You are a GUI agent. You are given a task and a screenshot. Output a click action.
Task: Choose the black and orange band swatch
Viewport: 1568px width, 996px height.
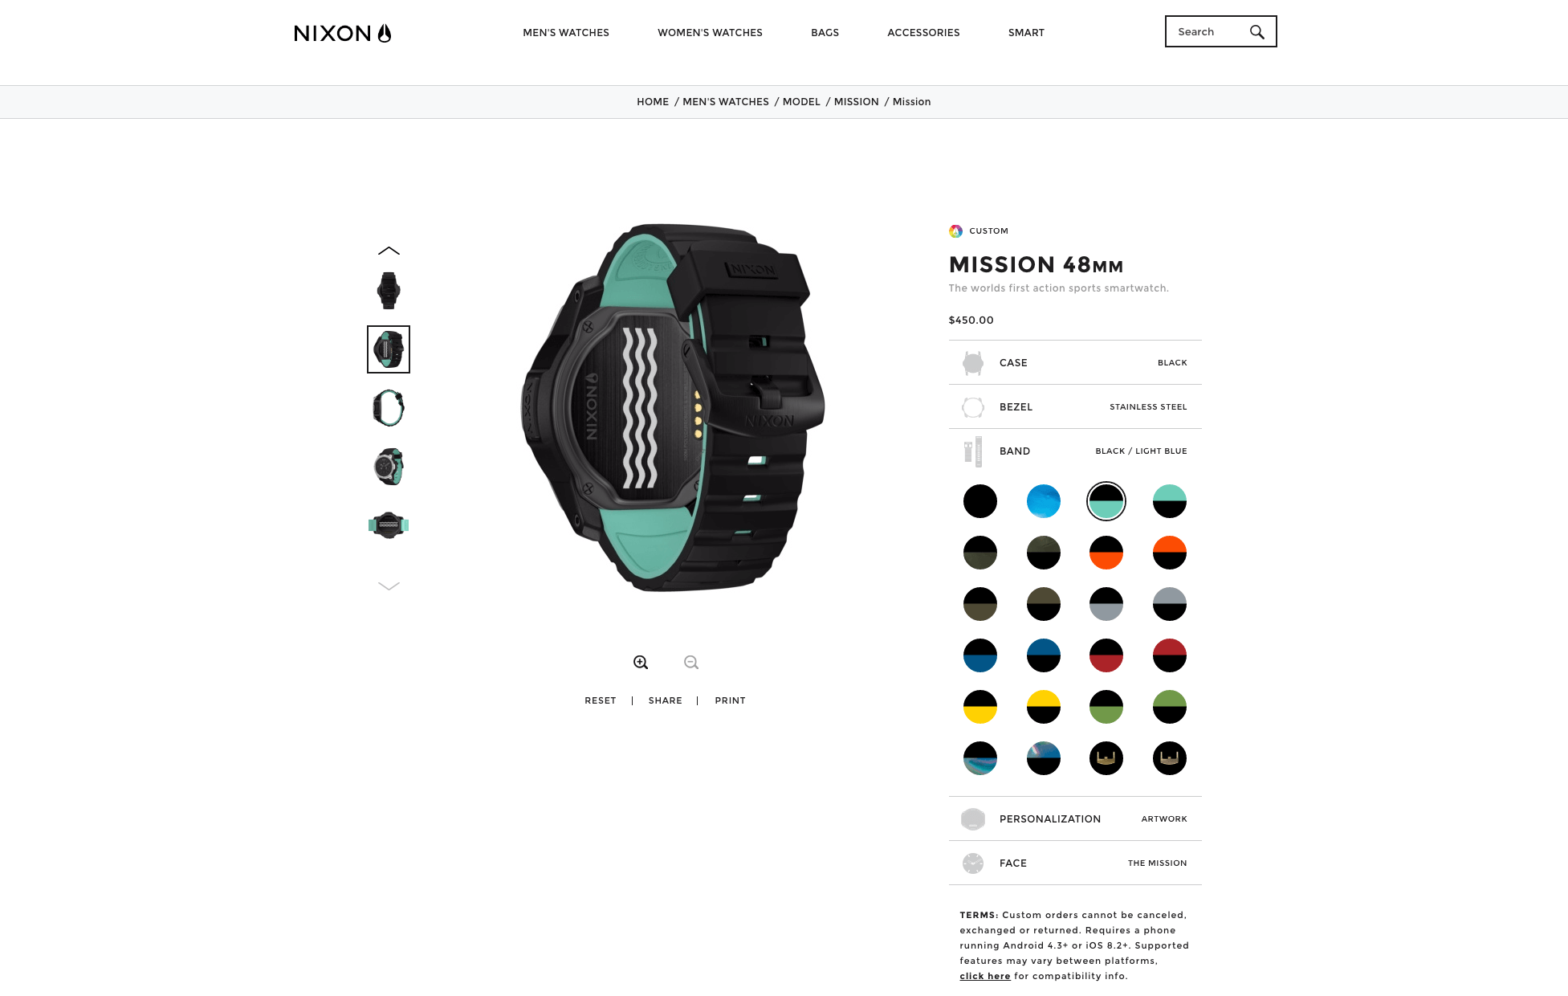(x=1106, y=553)
